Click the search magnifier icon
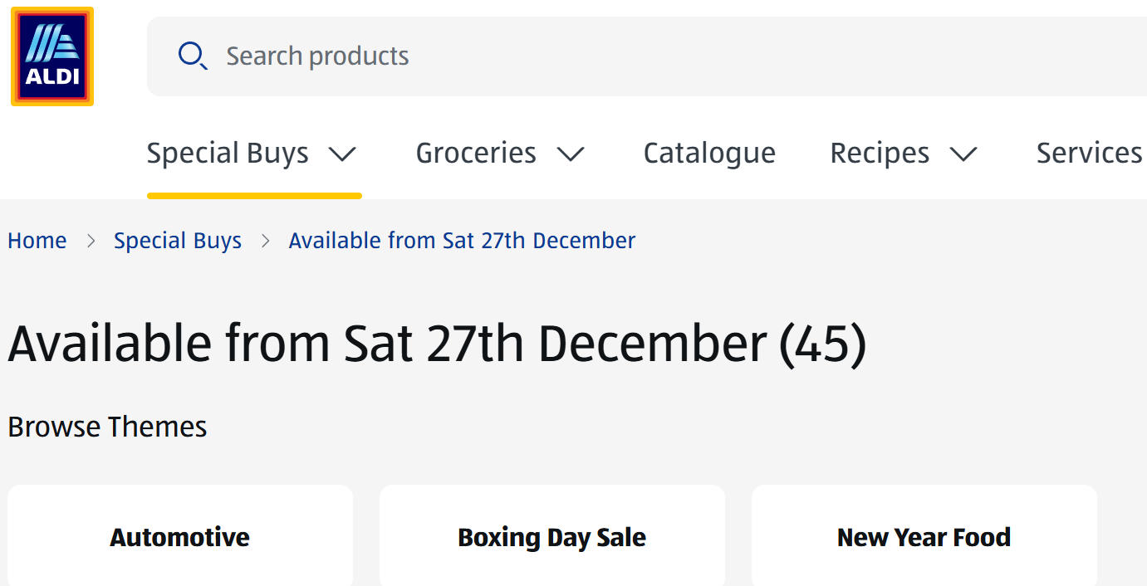 click(x=193, y=56)
